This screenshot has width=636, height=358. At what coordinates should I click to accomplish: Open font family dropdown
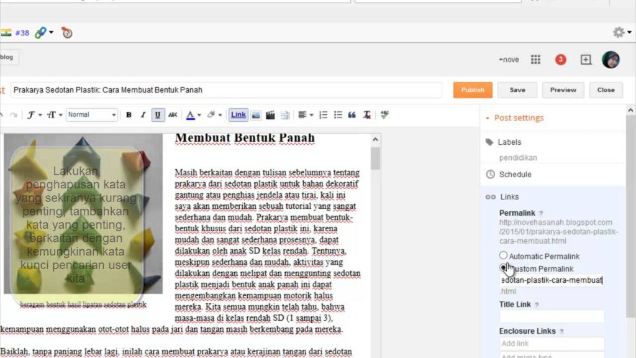point(34,115)
